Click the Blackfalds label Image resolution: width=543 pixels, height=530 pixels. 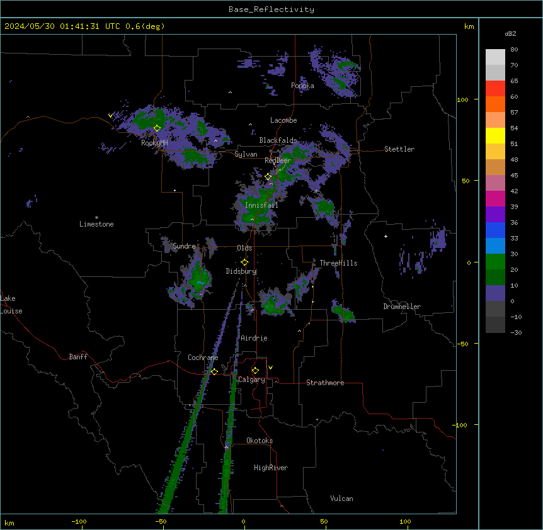coord(278,140)
